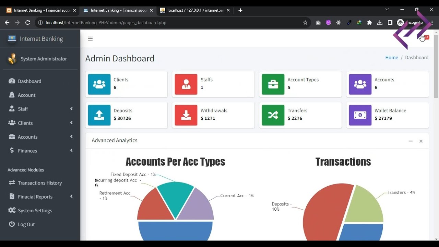This screenshot has width=439, height=247.
Task: Click the React developer tools extension icon
Action: (339, 23)
